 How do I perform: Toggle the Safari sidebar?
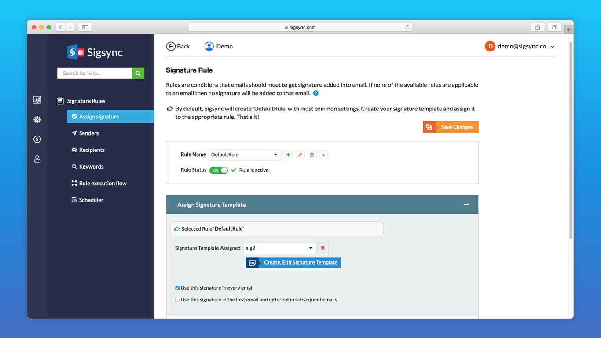point(85,27)
